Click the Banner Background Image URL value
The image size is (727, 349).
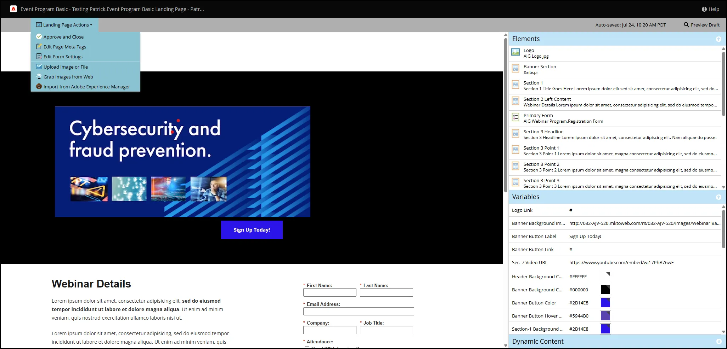(x=645, y=223)
